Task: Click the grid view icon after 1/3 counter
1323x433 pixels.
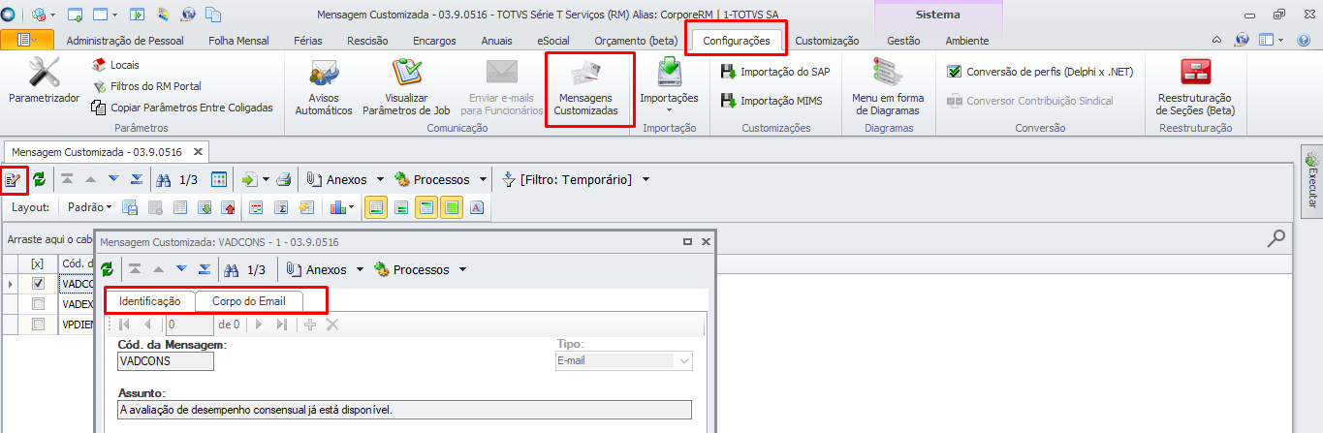Action: click(219, 179)
